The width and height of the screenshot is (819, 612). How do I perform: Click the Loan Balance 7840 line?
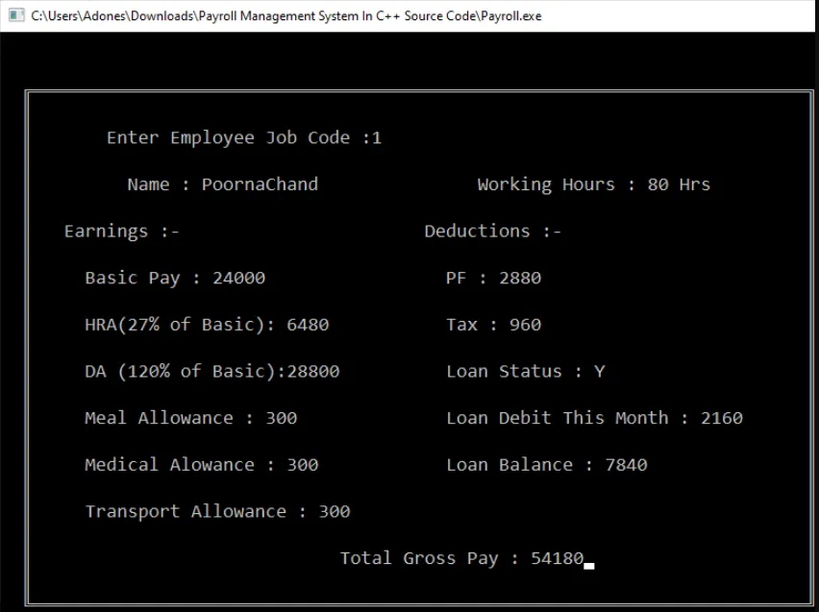[x=546, y=465]
